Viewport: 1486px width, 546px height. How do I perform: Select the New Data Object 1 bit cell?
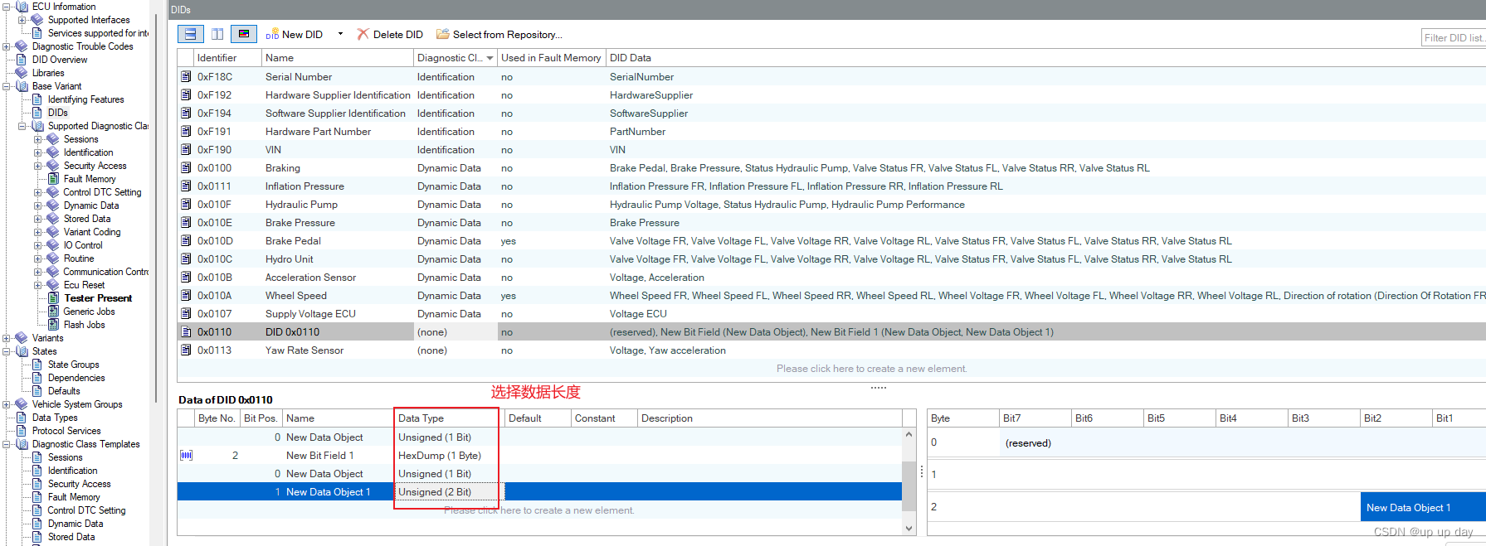1422,508
